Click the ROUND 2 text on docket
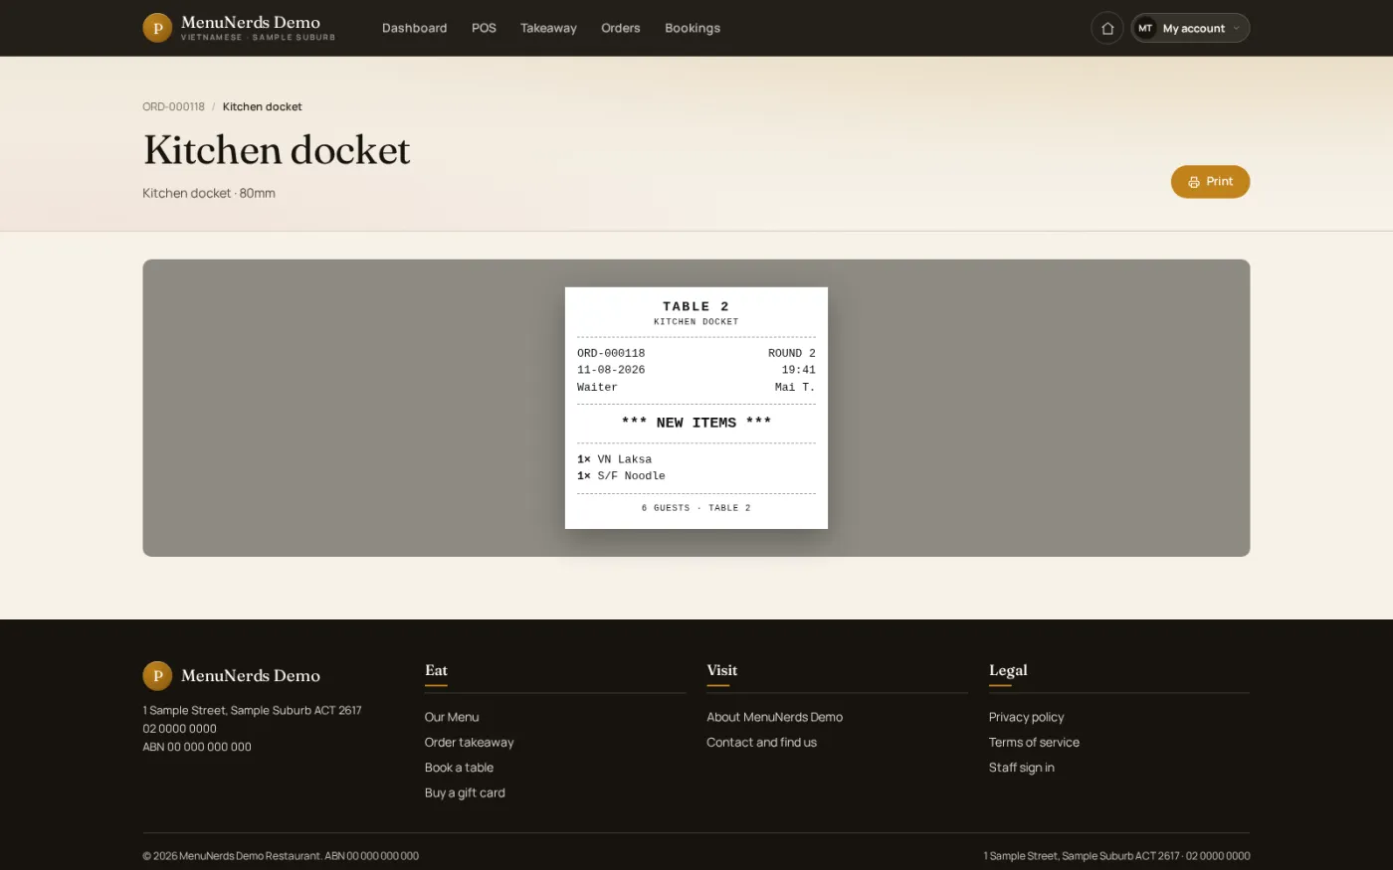Viewport: 1393px width, 870px height. tap(792, 353)
